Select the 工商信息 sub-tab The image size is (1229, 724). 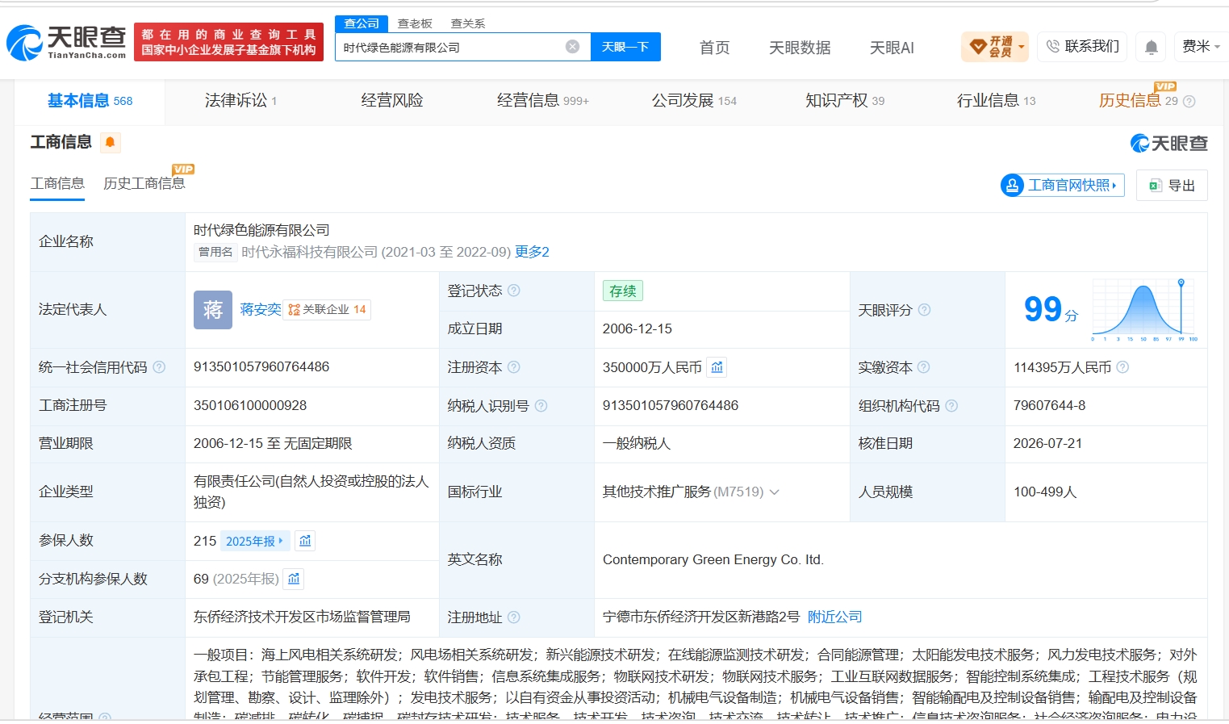57,183
